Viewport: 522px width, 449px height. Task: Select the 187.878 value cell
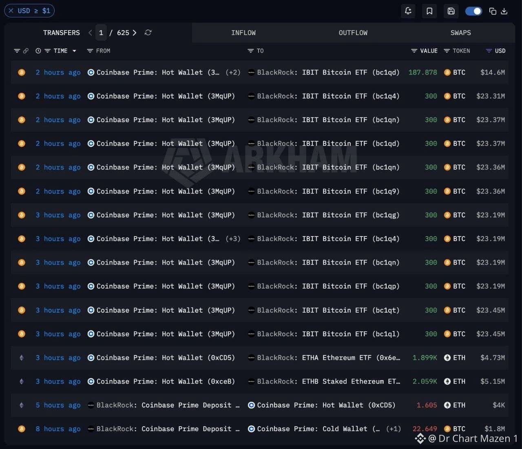[423, 72]
